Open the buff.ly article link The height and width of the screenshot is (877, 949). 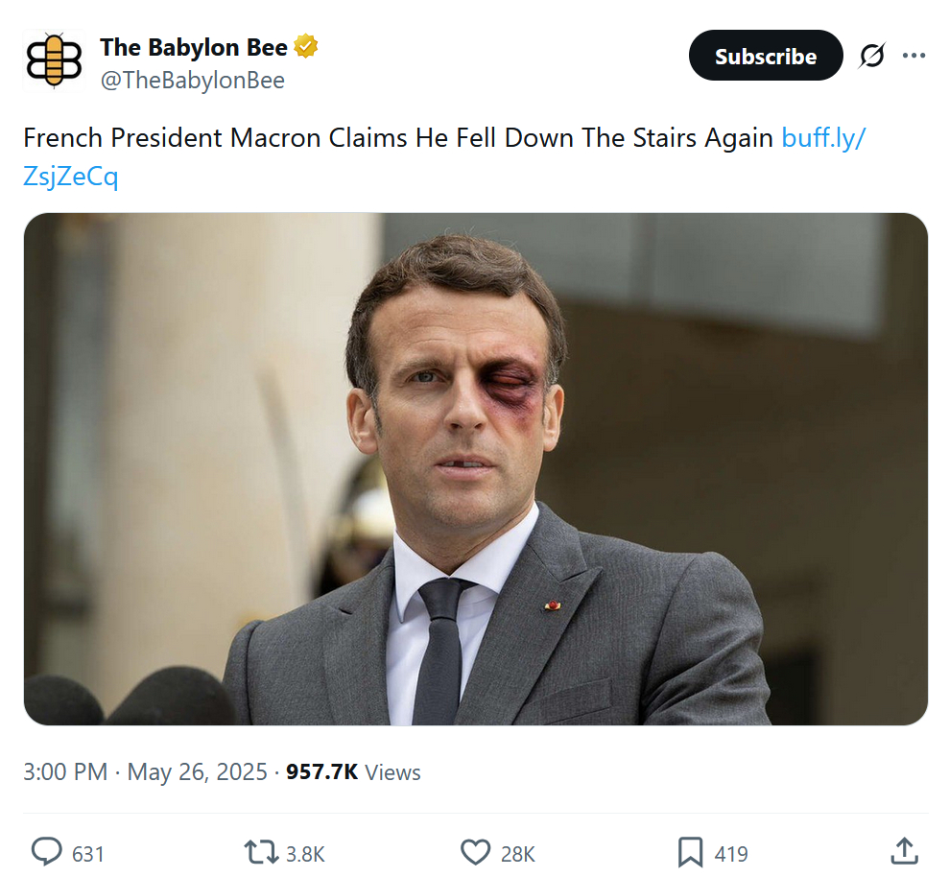click(x=823, y=137)
